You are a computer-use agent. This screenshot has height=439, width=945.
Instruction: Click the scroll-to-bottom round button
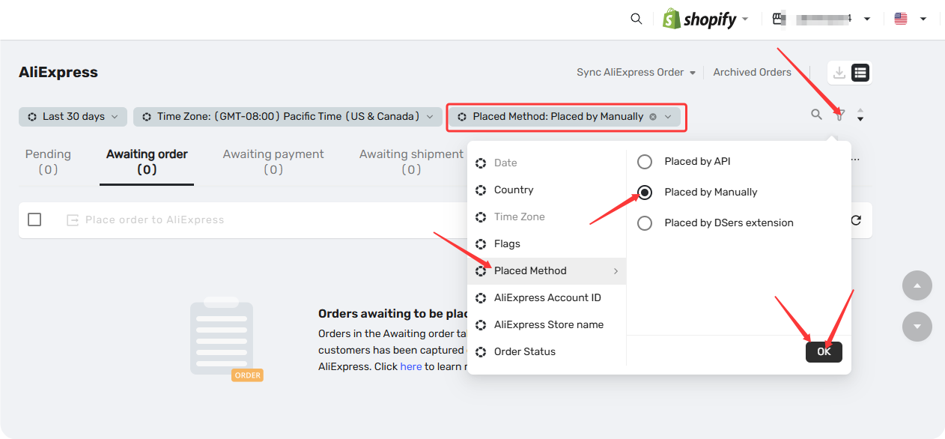(x=917, y=327)
